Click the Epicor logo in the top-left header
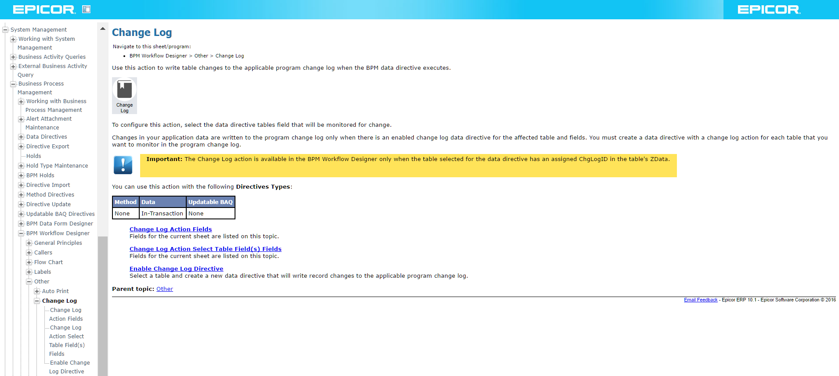This screenshot has height=376, width=839. coord(44,9)
